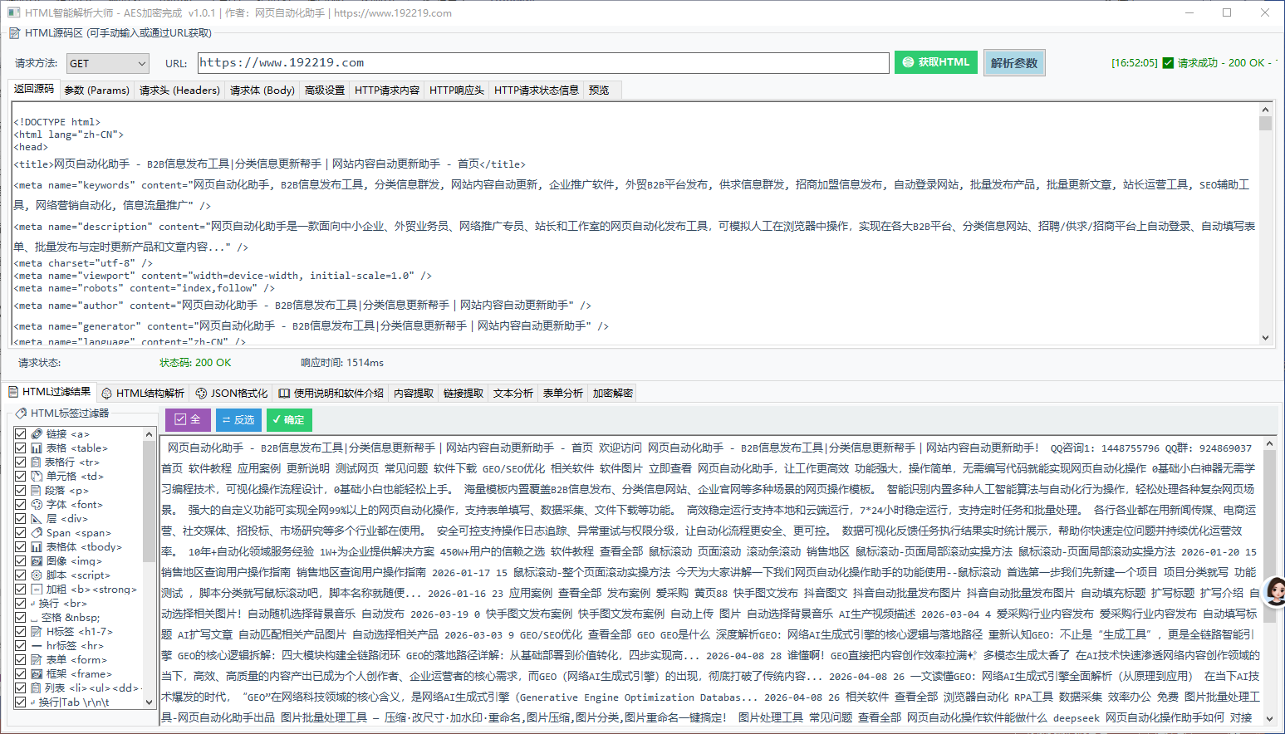Screen dimensions: 1285x734
Task: Click the image icon beside 图像 <img>
Action: click(x=37, y=560)
